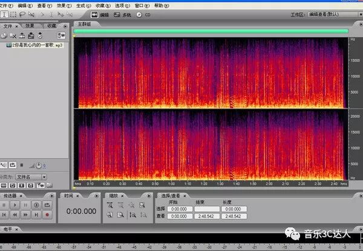Click the red Record button
Image resolution: width=363 pixels, height=251 pixels.
47,215
